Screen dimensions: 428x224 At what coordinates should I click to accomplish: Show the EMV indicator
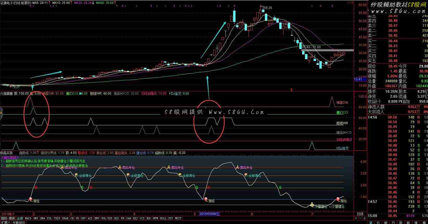pyautogui.click(x=97, y=218)
